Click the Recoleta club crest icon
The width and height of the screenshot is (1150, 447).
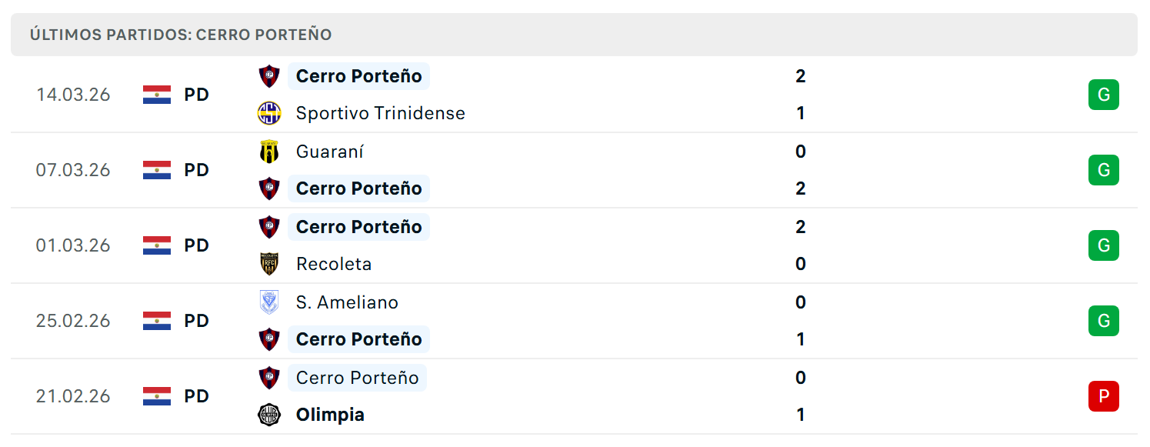(269, 264)
